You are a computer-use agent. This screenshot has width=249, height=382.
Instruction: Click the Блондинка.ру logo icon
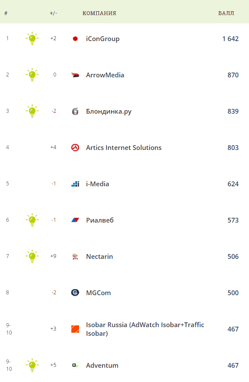pos(75,111)
